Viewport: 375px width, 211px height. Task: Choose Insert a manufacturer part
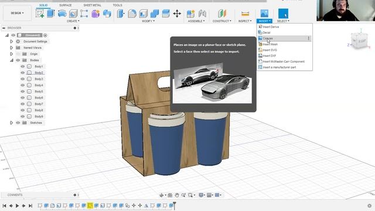tap(285, 67)
